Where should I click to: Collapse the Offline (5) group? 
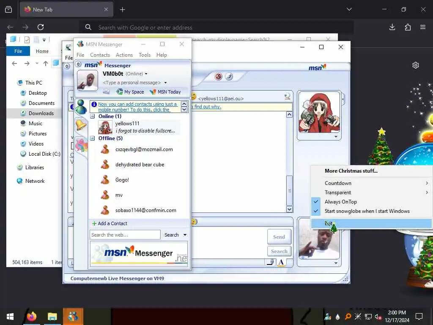pos(93,138)
